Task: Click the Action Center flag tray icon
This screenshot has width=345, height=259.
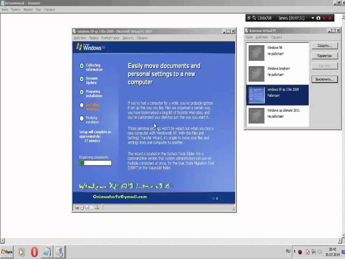Action: pos(308,252)
